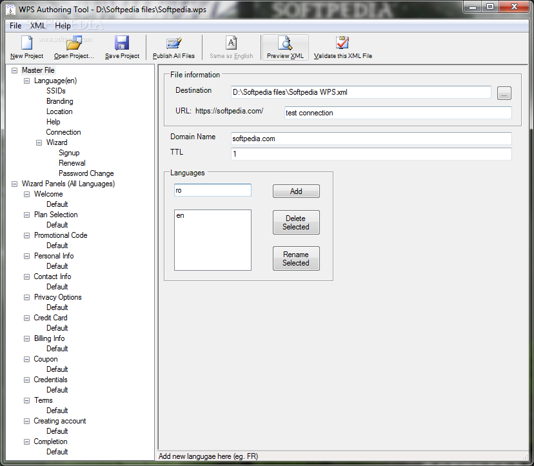Click the Save Project floppy icon
Image resolution: width=534 pixels, height=466 pixels.
122,43
